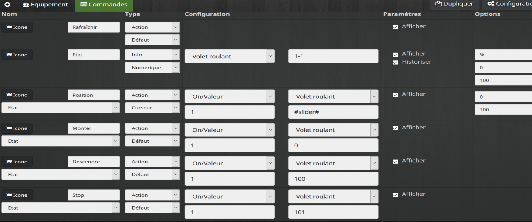This screenshot has width=532, height=222.
Task: Click instance field 1 in Position row
Action: (x=229, y=112)
